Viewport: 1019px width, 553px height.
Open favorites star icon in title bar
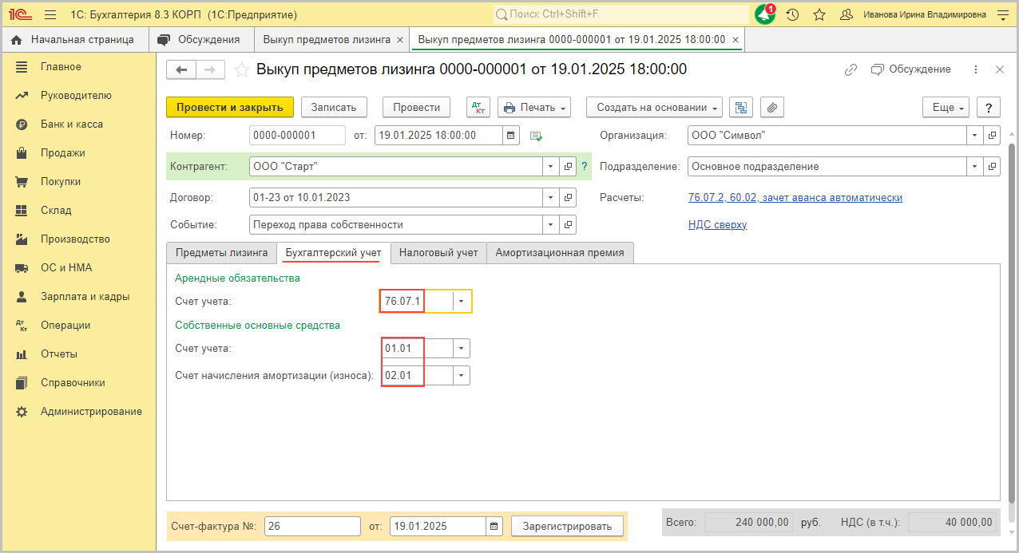click(819, 14)
